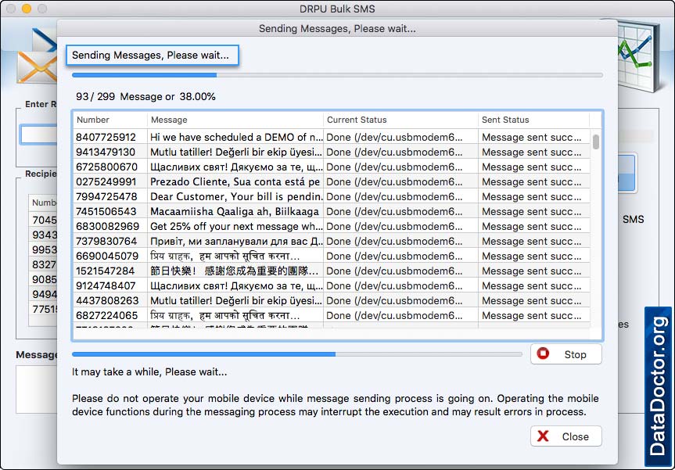The height and width of the screenshot is (470, 675).
Task: Select row with number 7451506543
Action: click(x=332, y=211)
